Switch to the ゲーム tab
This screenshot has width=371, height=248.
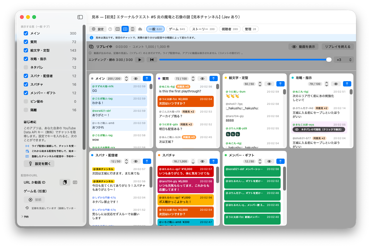[177, 29]
